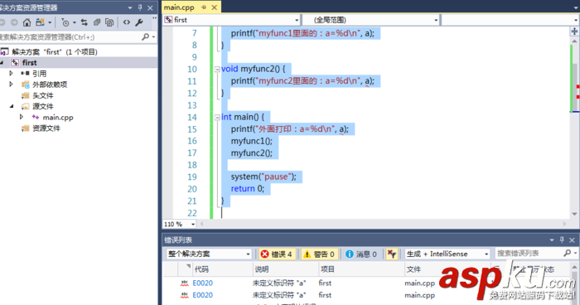
Task: Open Solution Explorer window position dropdown arrow
Action: 130,7
